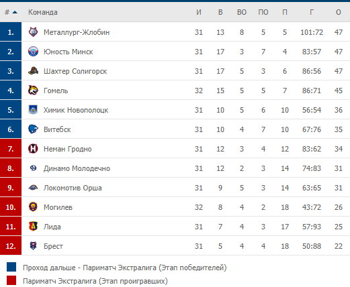
Task: Click the rank 1 position cell
Action: 11,32
